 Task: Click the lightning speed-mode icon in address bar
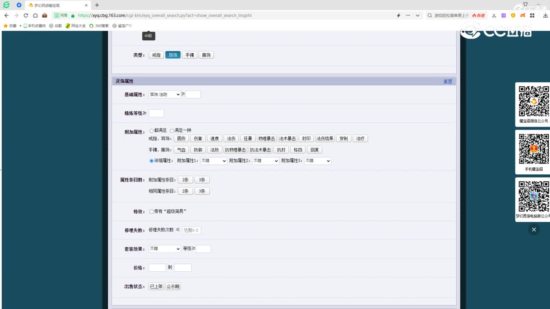(399, 15)
